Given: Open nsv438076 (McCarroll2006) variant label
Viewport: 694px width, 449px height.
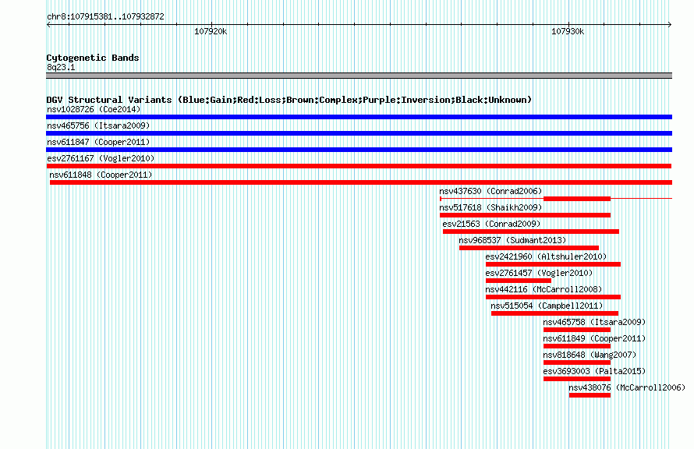Looking at the screenshot, I should 627,387.
